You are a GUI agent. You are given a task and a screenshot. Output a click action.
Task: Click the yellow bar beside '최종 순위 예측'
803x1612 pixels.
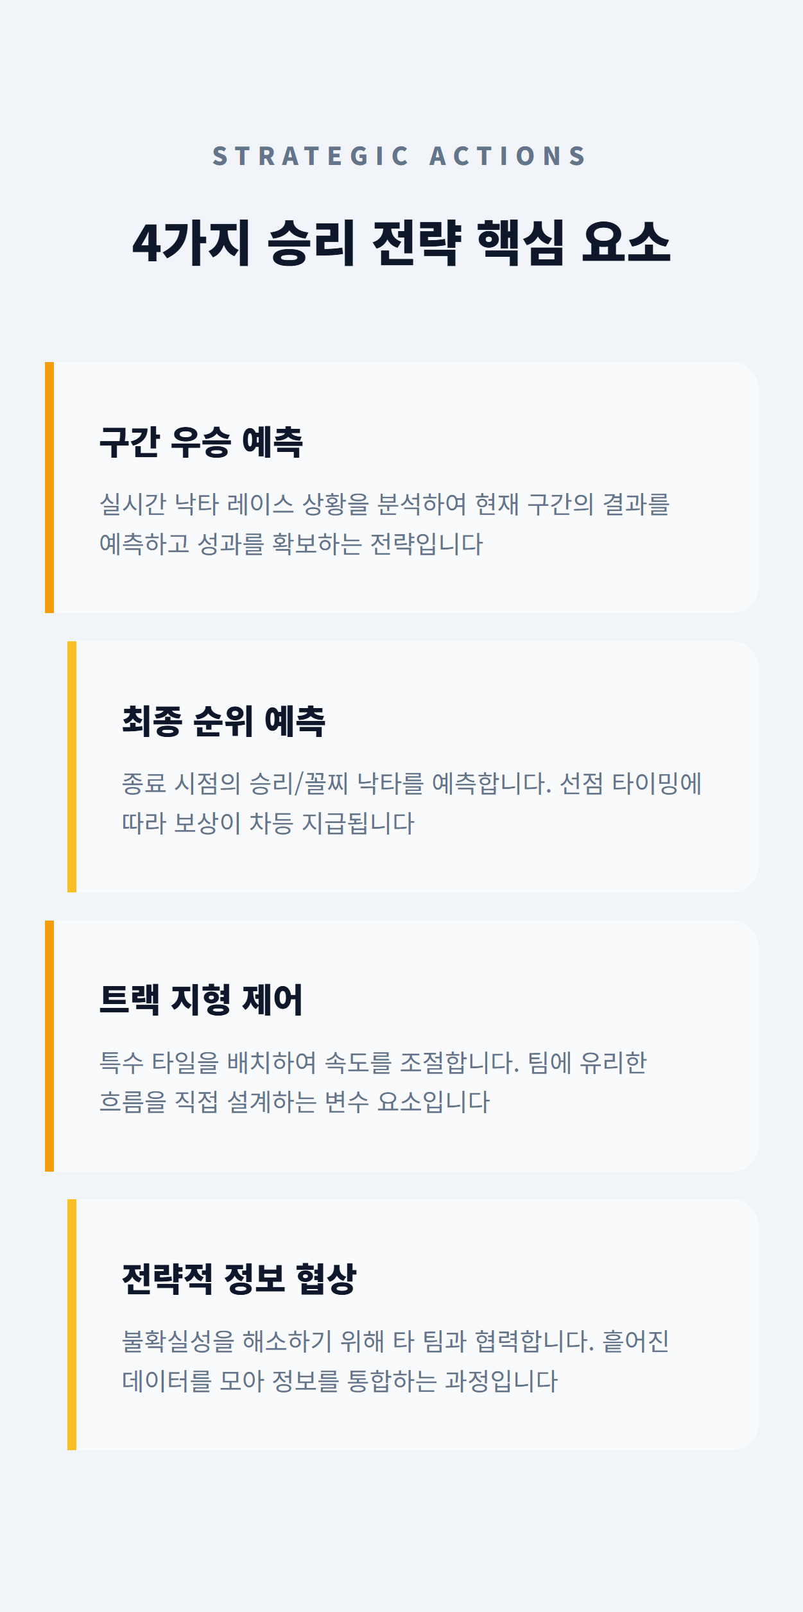click(x=72, y=767)
